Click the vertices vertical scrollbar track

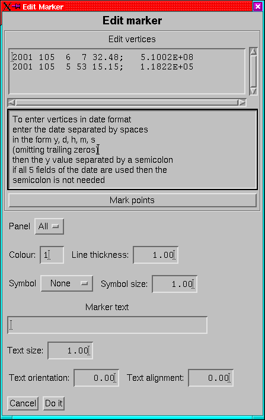(x=253, y=71)
